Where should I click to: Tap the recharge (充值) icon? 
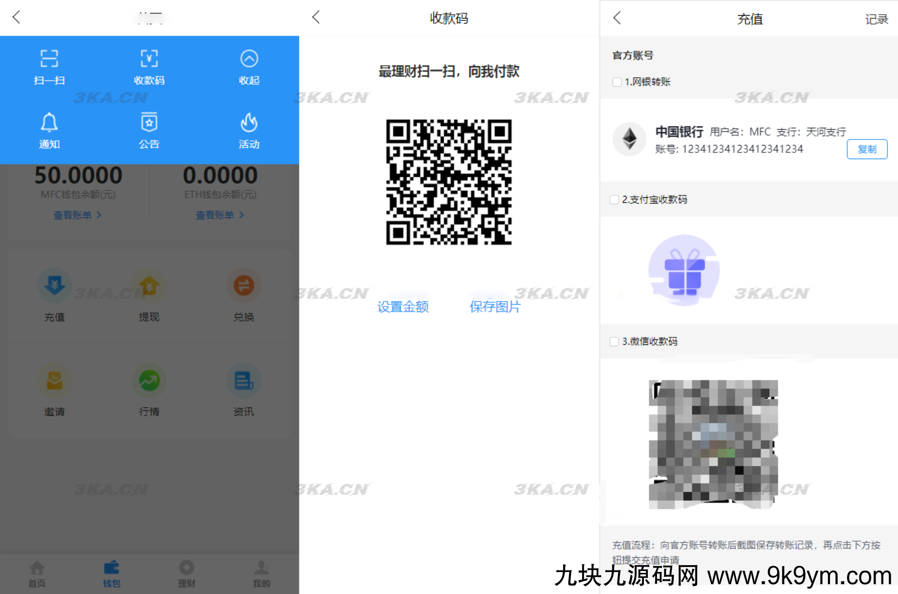(54, 286)
